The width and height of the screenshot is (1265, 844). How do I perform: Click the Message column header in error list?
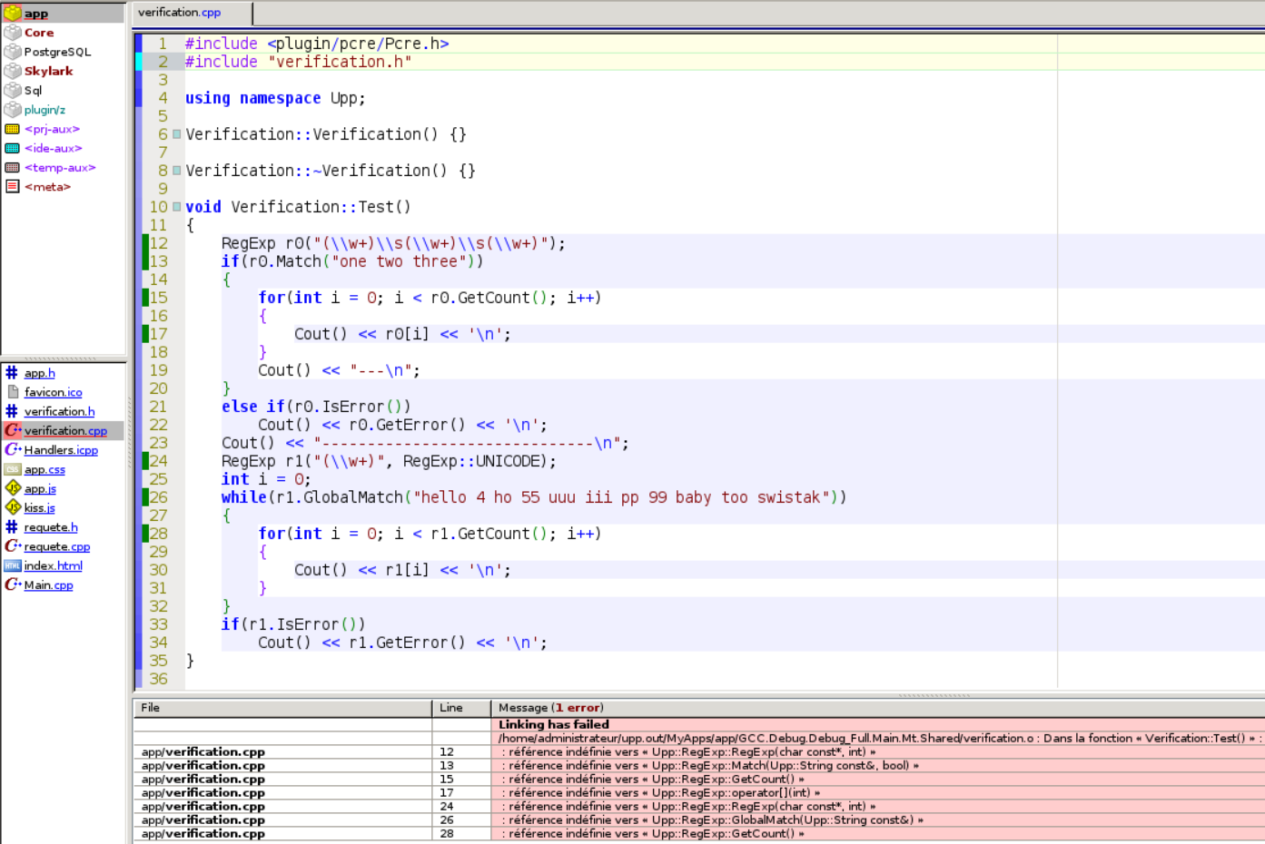click(550, 708)
